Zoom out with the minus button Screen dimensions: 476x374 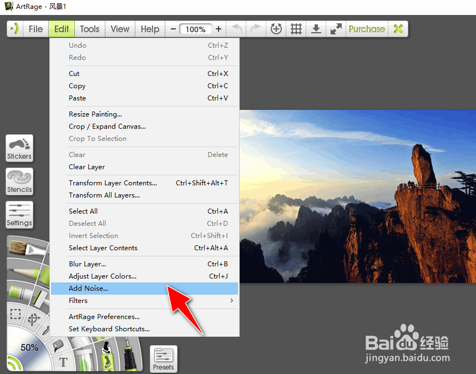click(173, 29)
